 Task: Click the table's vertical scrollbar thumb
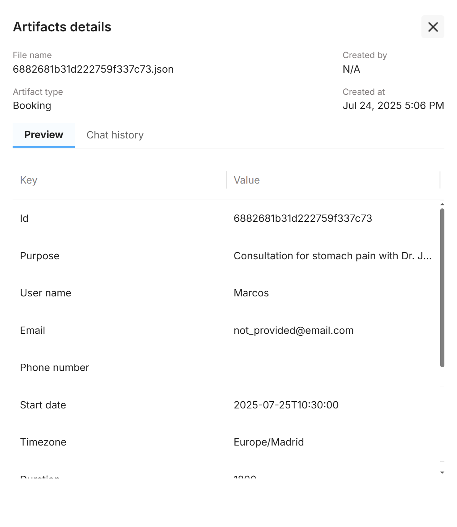[x=442, y=287]
